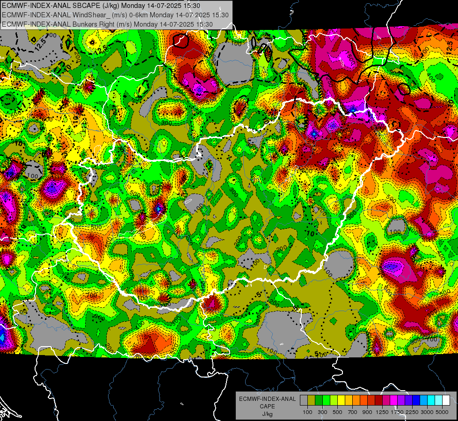Image resolution: width=458 pixels, height=421 pixels.
Task: Pick the purple swatch after 1750
Action: coord(401,400)
